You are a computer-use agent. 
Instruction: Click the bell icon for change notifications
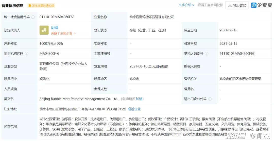click(x=30, y=6)
